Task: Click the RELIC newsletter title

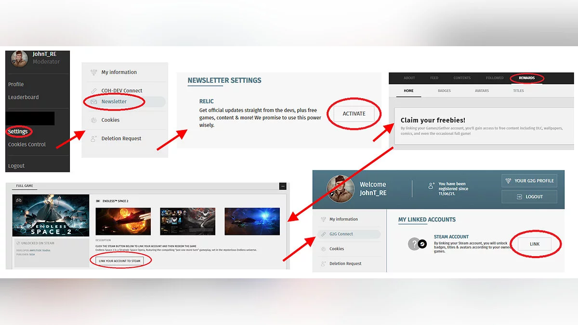Action: tap(207, 102)
